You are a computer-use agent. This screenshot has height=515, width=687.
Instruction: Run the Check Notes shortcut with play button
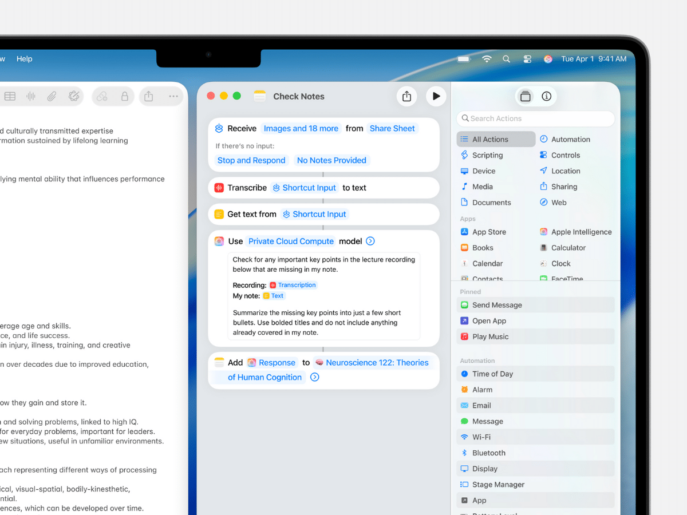tap(436, 96)
